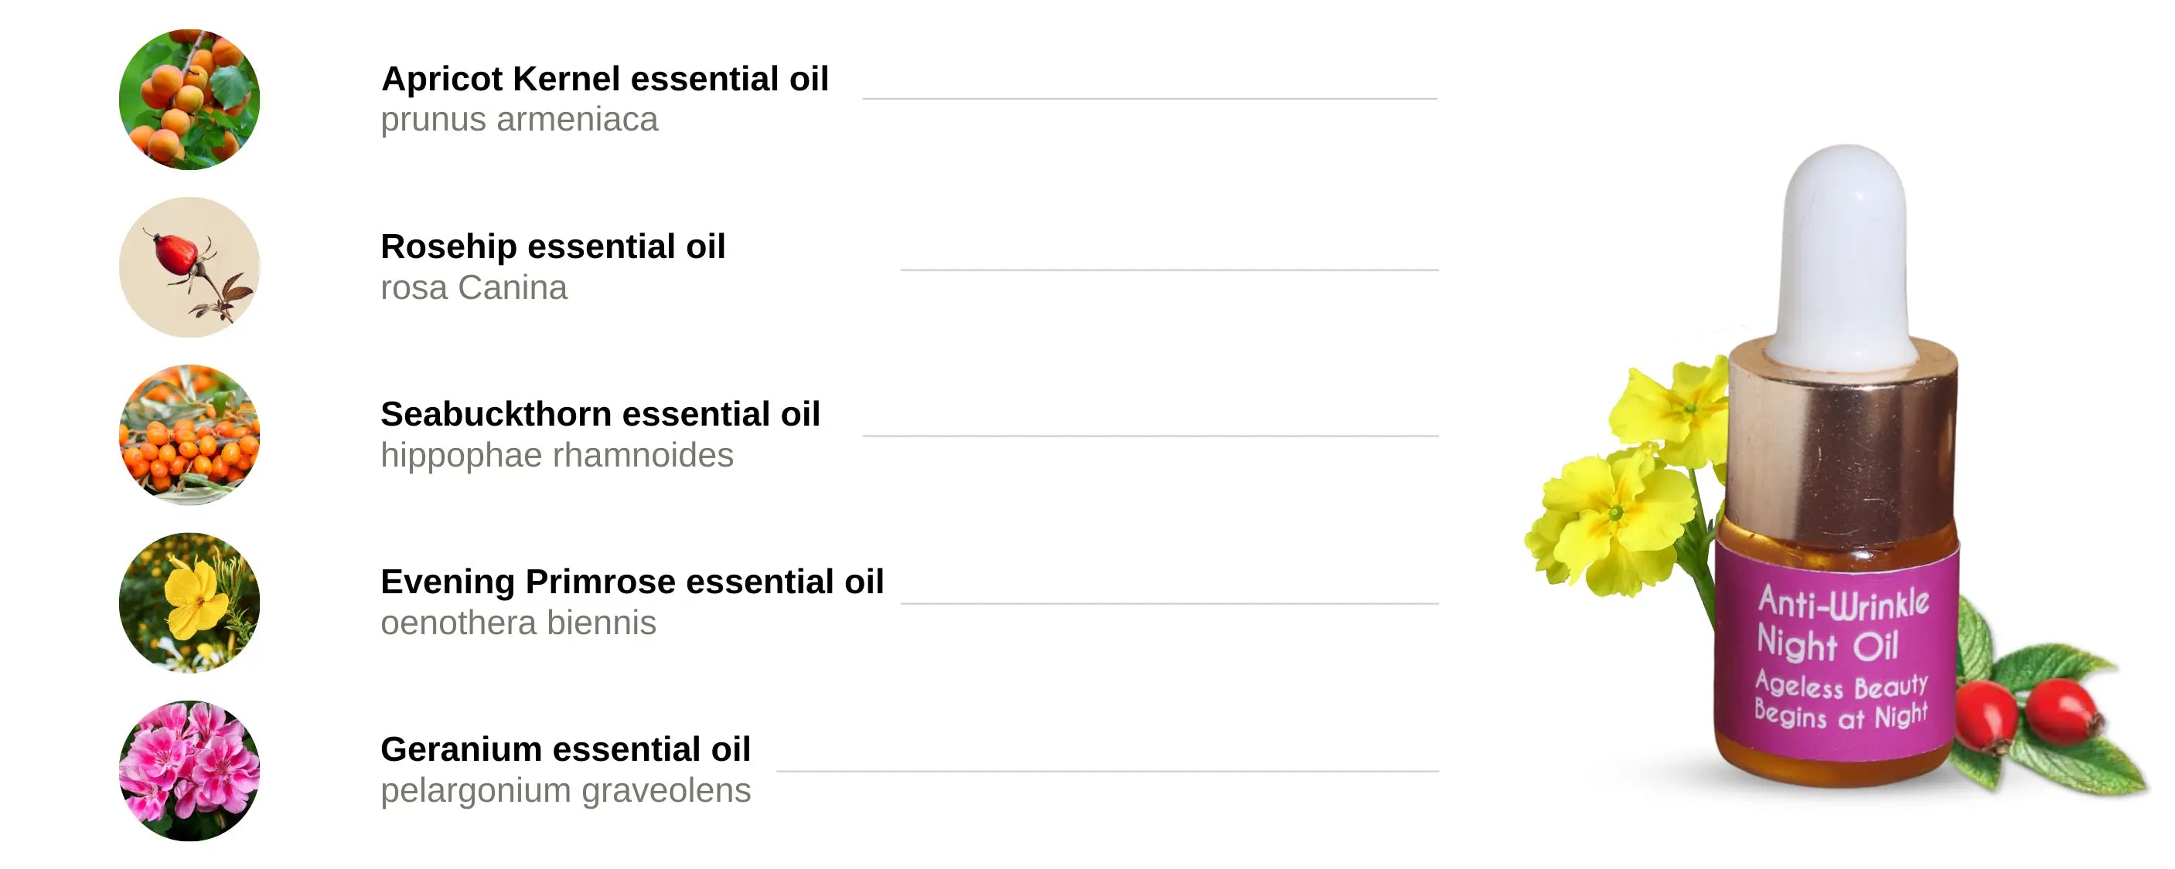Click the apricot fruit circular image

(189, 100)
